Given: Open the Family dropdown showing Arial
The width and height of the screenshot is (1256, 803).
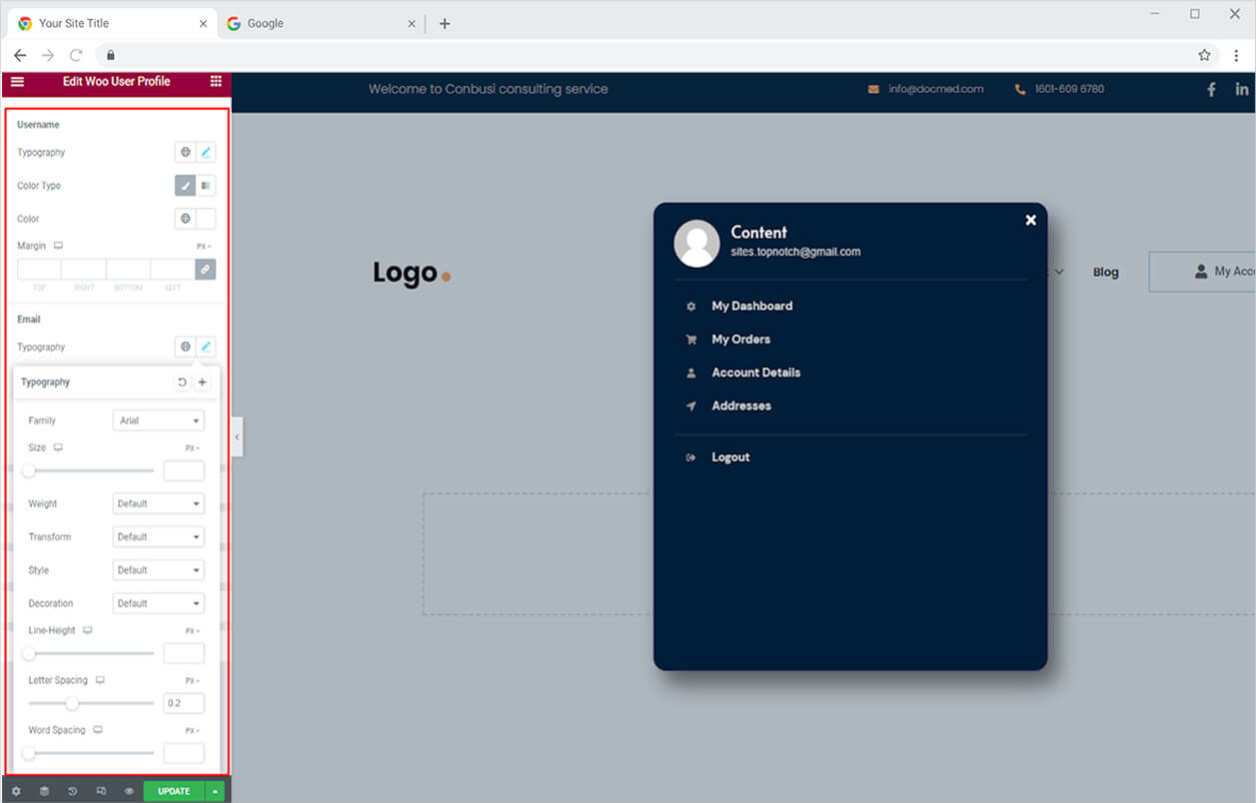Looking at the screenshot, I should (x=159, y=420).
